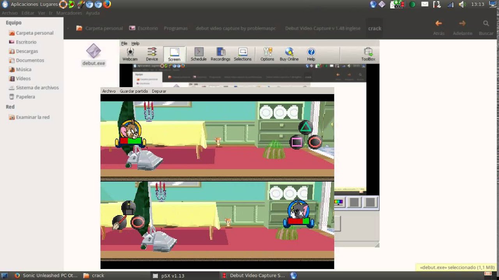This screenshot has width=499, height=280.
Task: Click the volume speaker icon in tray
Action: coord(462,4)
